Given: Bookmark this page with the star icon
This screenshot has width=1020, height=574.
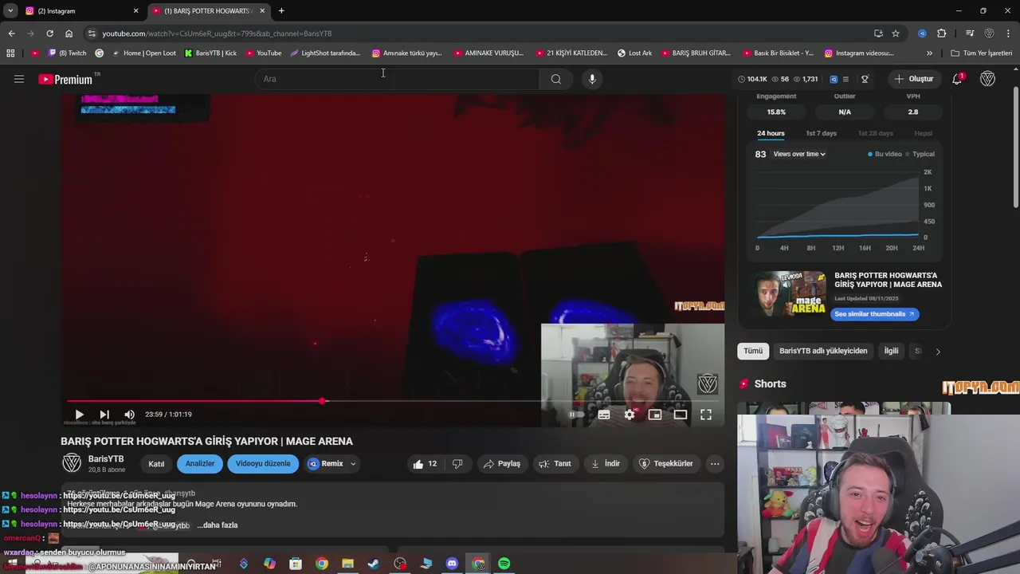Looking at the screenshot, I should coord(896,33).
